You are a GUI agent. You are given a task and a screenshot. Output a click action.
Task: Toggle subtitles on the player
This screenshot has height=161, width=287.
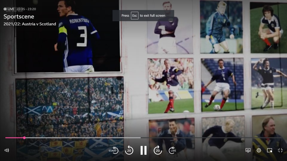pyautogui.click(x=248, y=150)
